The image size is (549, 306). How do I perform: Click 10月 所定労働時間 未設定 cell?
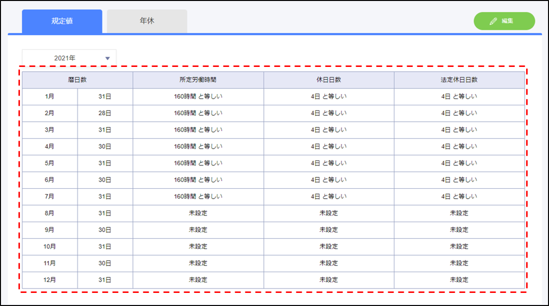[x=198, y=247]
